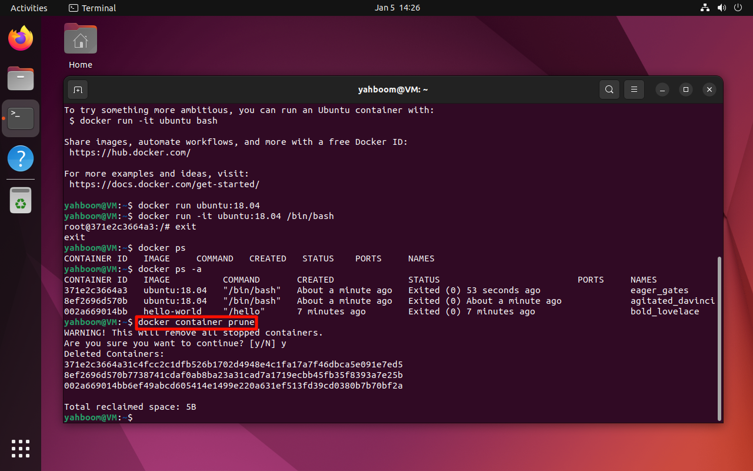Click the highlighted docker container prune command
753x471 pixels.
pyautogui.click(x=196, y=322)
